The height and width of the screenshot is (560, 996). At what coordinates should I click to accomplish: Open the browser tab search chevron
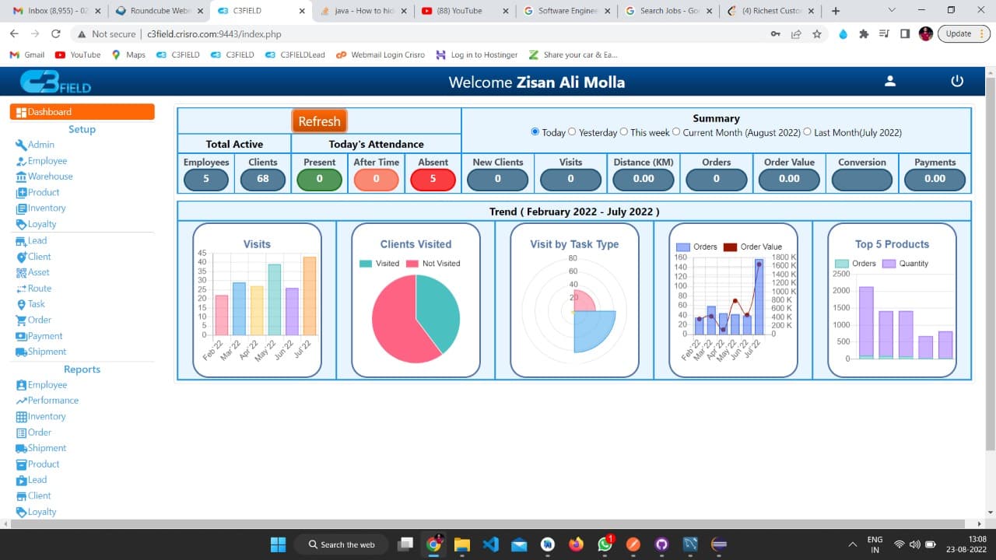[892, 11]
